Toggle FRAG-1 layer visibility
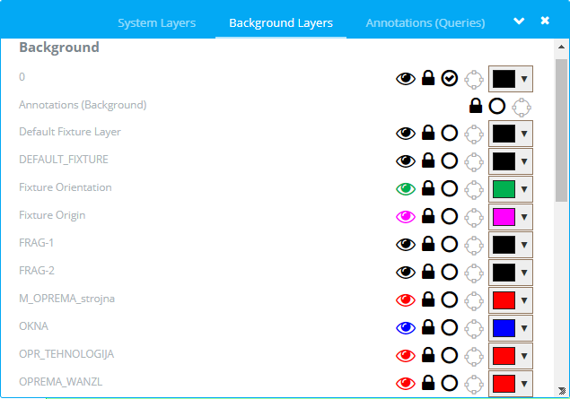 [x=406, y=245]
